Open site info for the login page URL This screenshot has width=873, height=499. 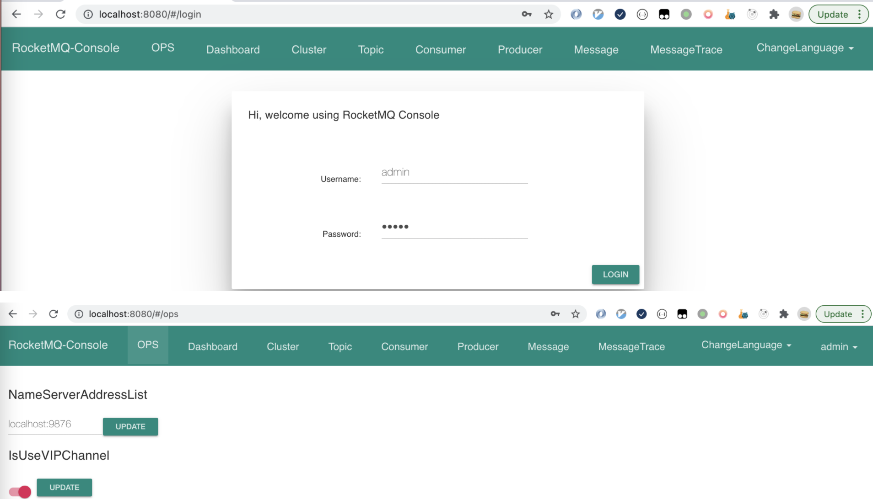point(88,15)
